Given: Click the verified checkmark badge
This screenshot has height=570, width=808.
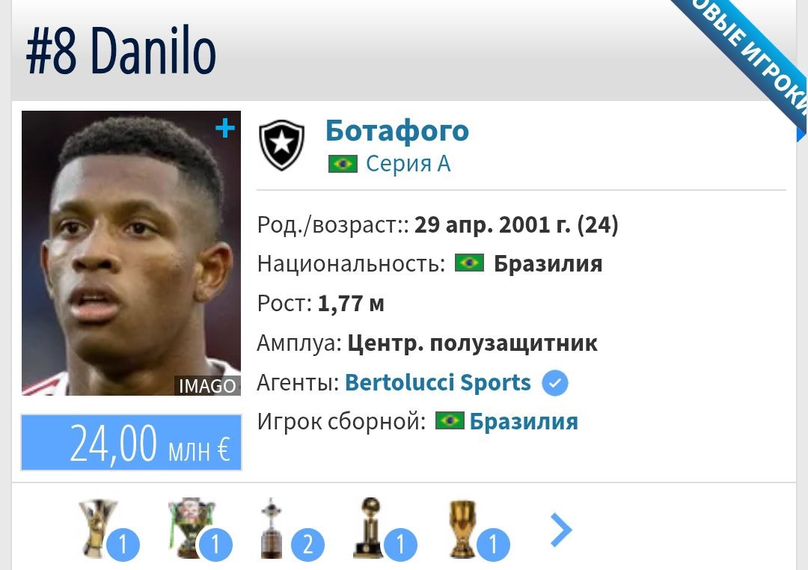Looking at the screenshot, I should pyautogui.click(x=555, y=384).
